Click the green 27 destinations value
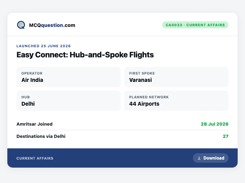 coord(226,136)
